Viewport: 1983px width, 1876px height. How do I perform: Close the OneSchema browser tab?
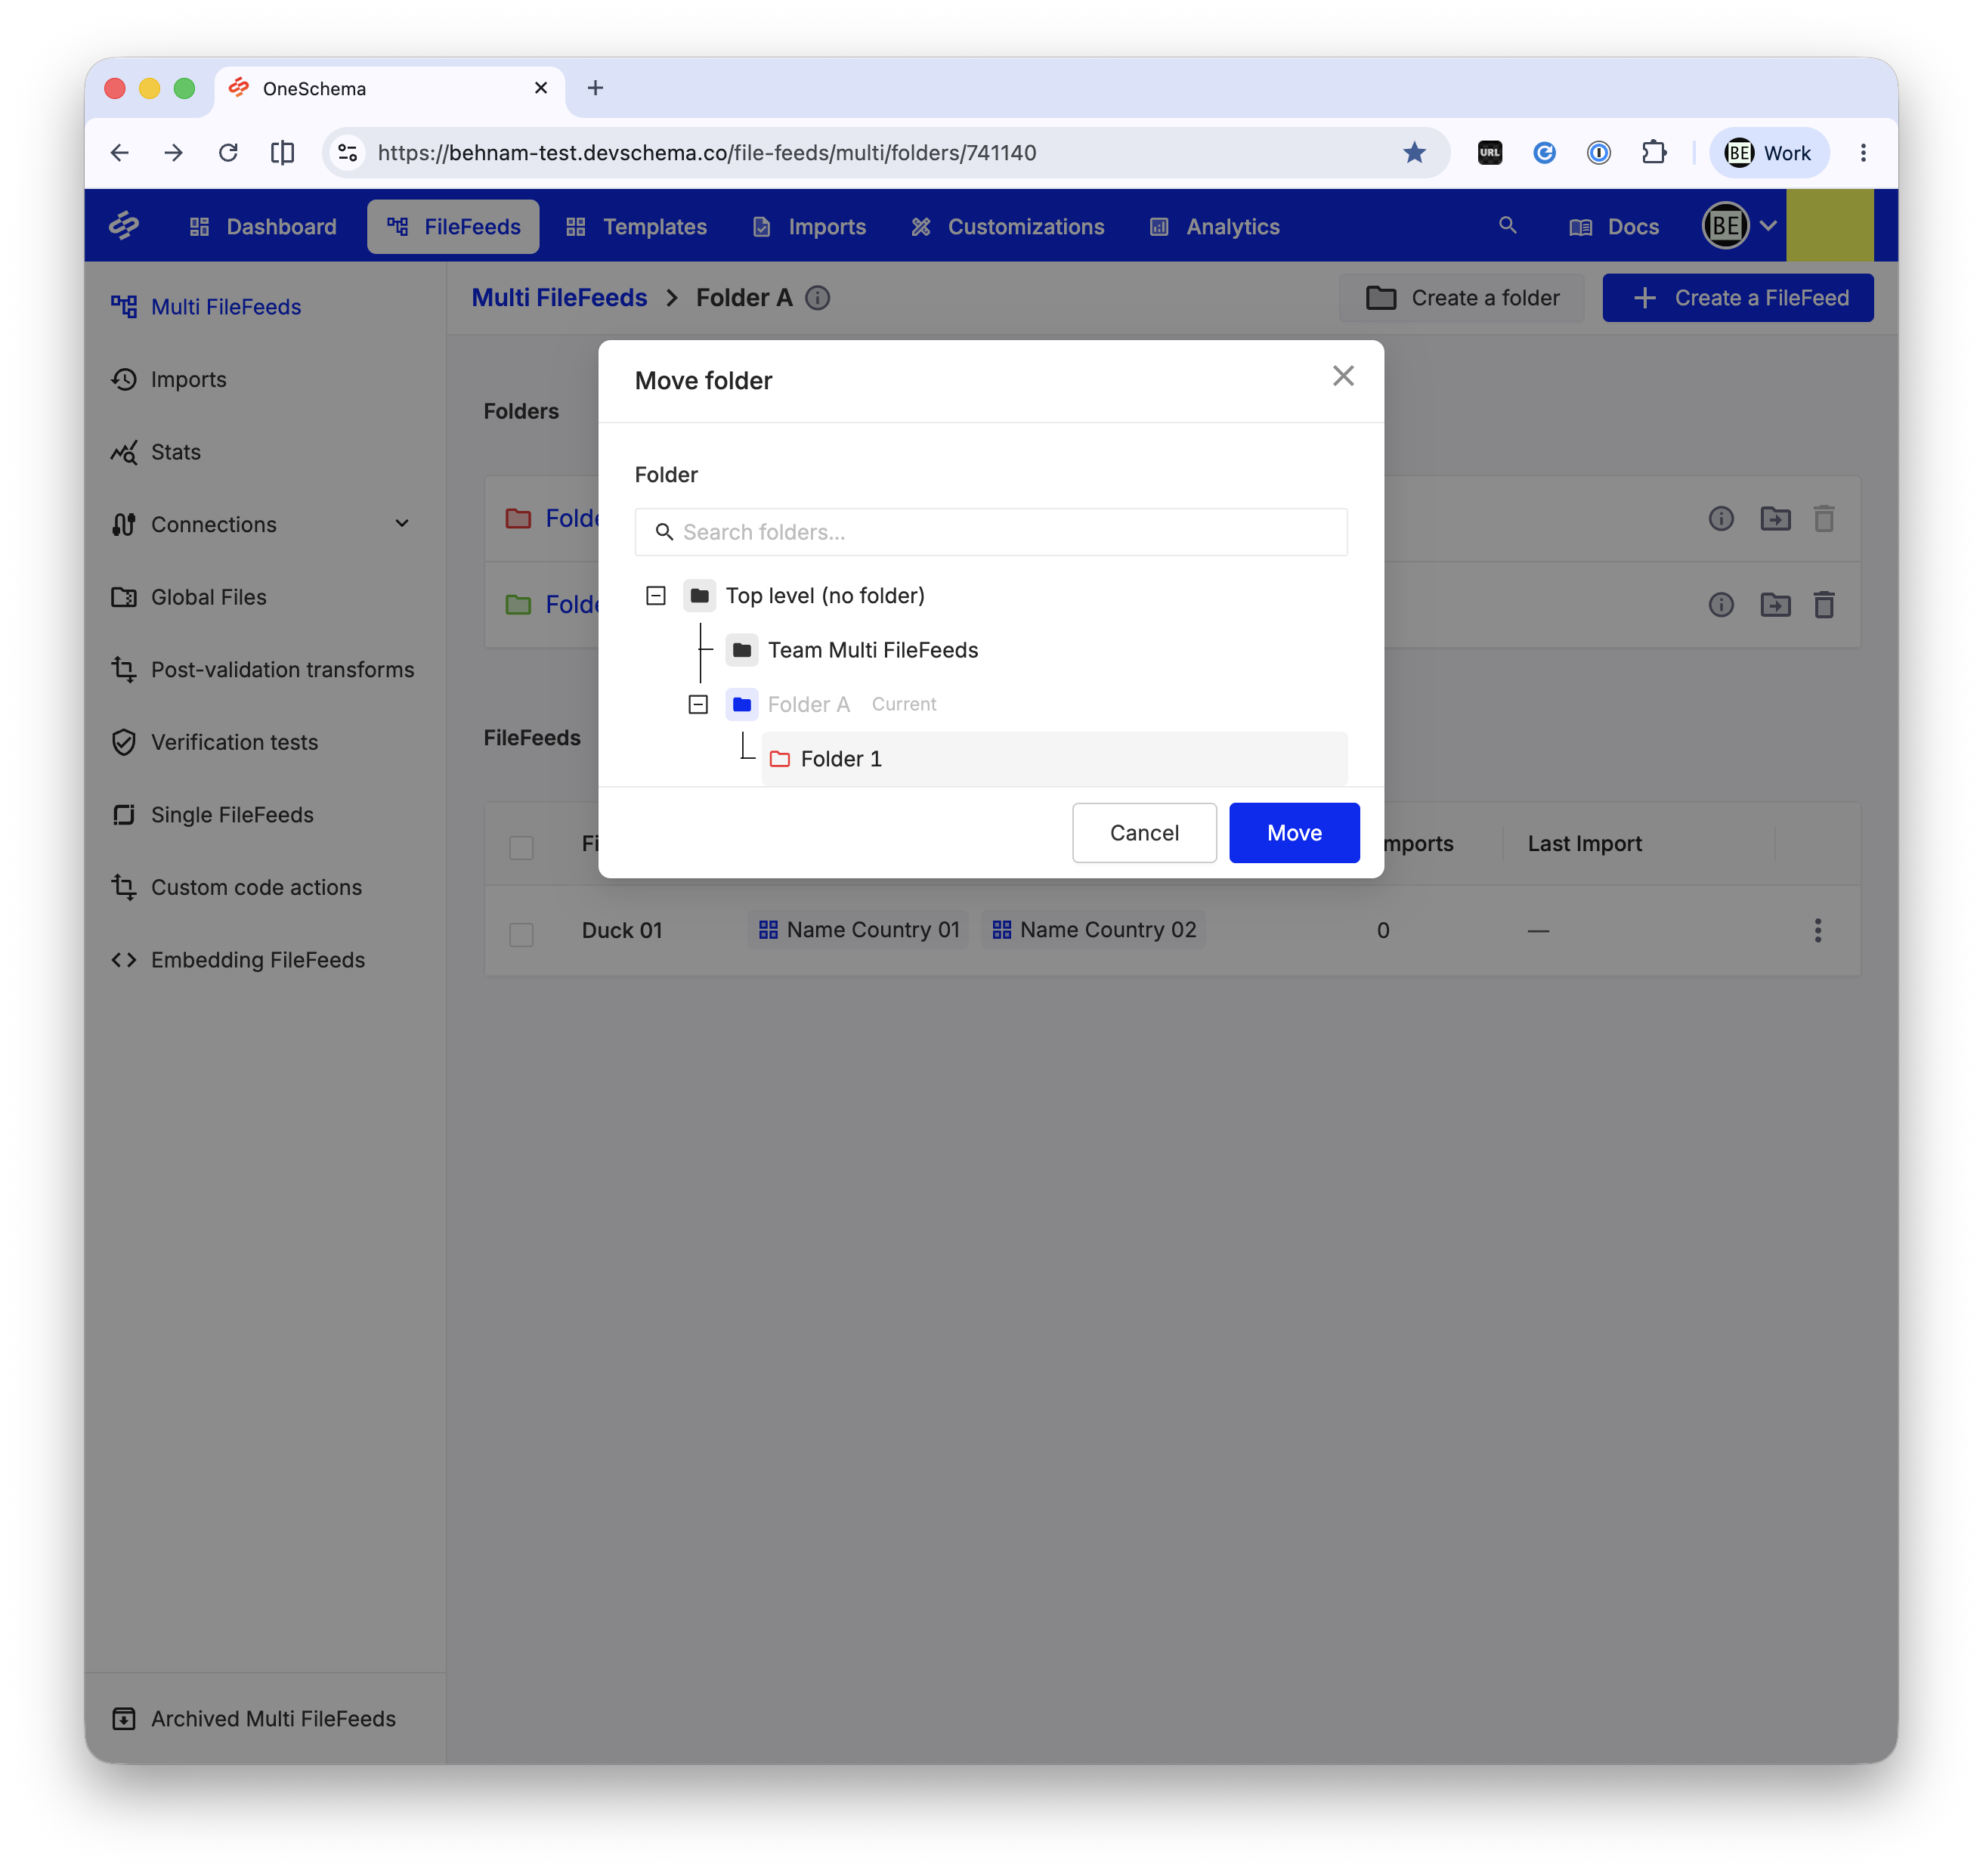pos(541,88)
